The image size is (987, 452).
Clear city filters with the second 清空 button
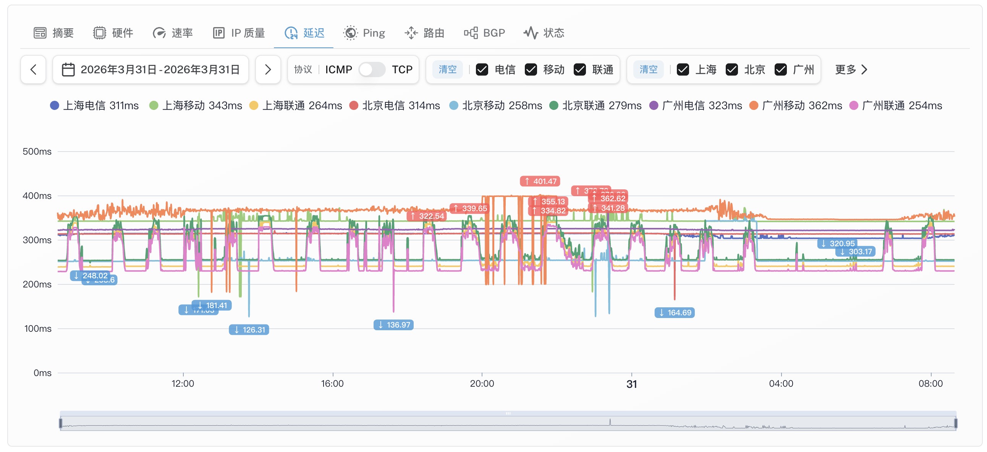[x=648, y=70]
